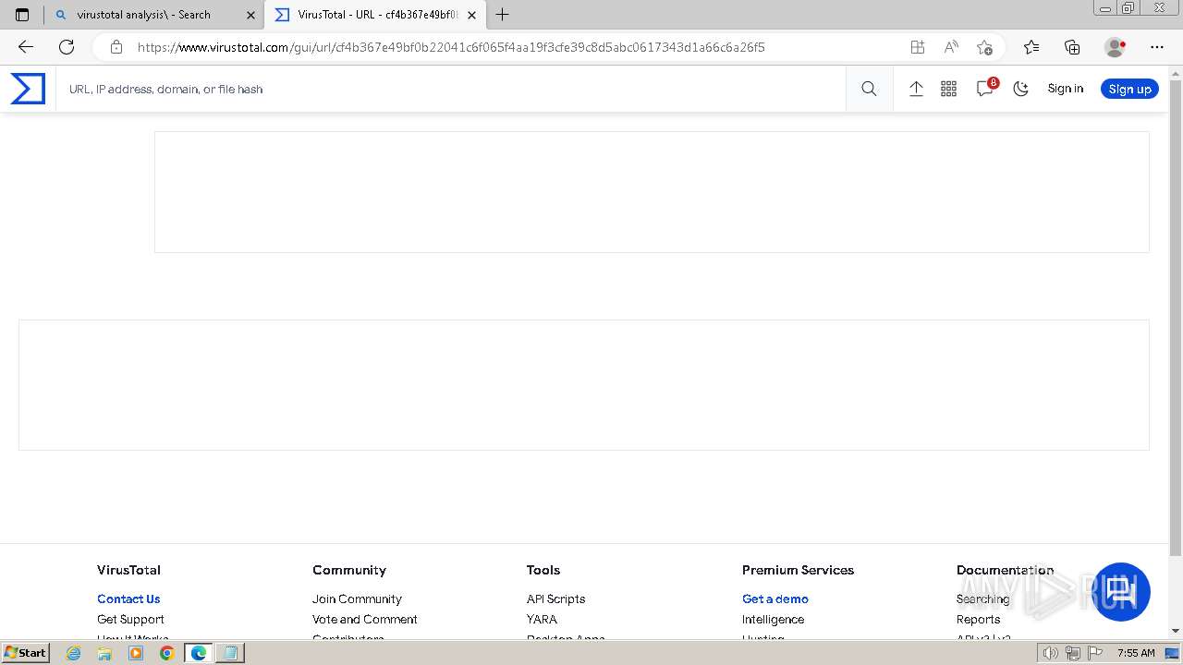Click the Tools footer heading

(543, 570)
